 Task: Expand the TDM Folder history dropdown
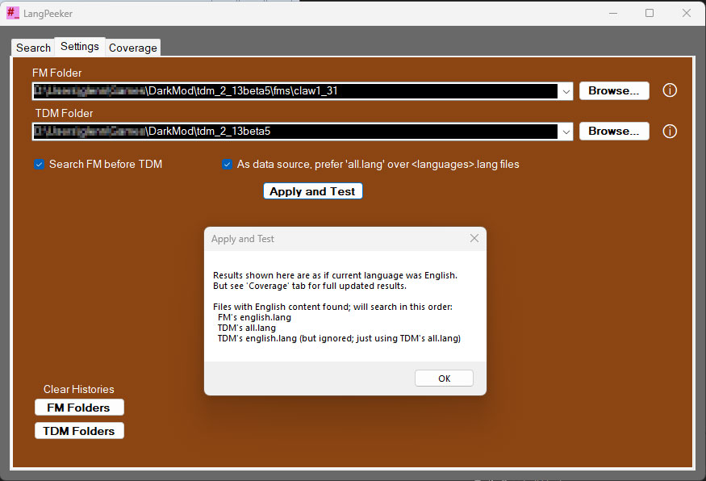[566, 132]
